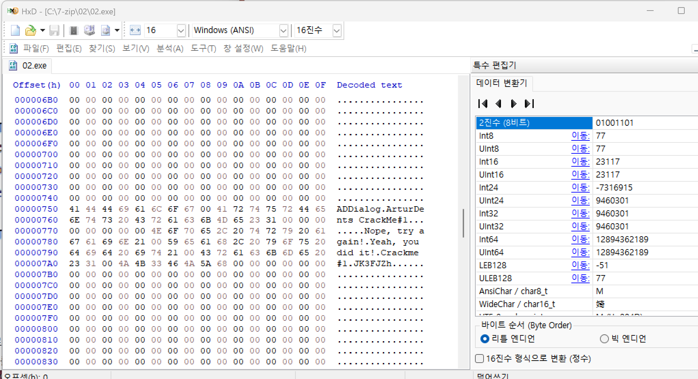Enable the 16진수 형식으로 변환 checkbox
The height and width of the screenshot is (379, 698).
coord(480,359)
